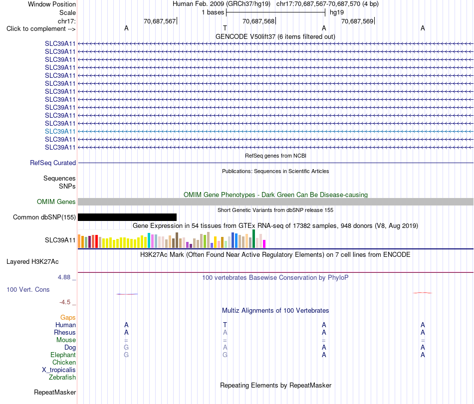The image size is (474, 404).
Task: Click the black dbSNP variant block
Action: [127, 217]
